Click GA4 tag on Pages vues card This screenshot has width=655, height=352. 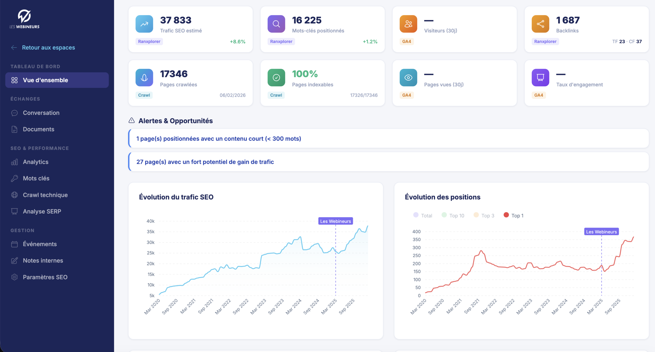[407, 95]
